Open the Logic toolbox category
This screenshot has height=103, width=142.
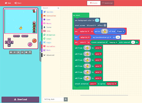(x=51, y=43)
